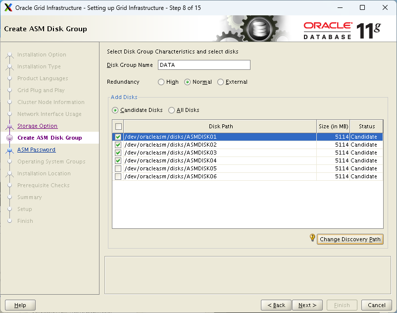
Task: Click the Help button
Action: tap(20, 305)
